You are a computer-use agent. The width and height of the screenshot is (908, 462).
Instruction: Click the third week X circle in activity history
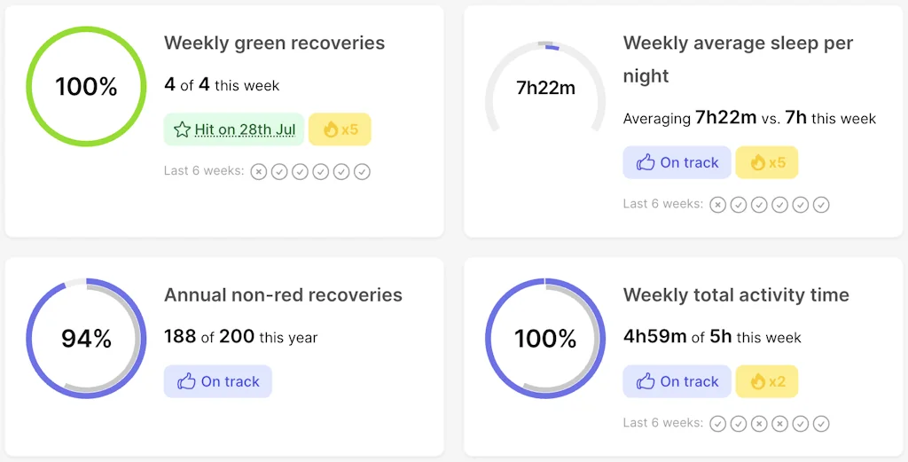coord(759,424)
